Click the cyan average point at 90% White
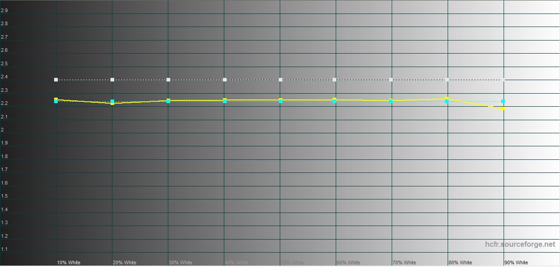Viewport: 560px width, 267px height. coord(503,101)
